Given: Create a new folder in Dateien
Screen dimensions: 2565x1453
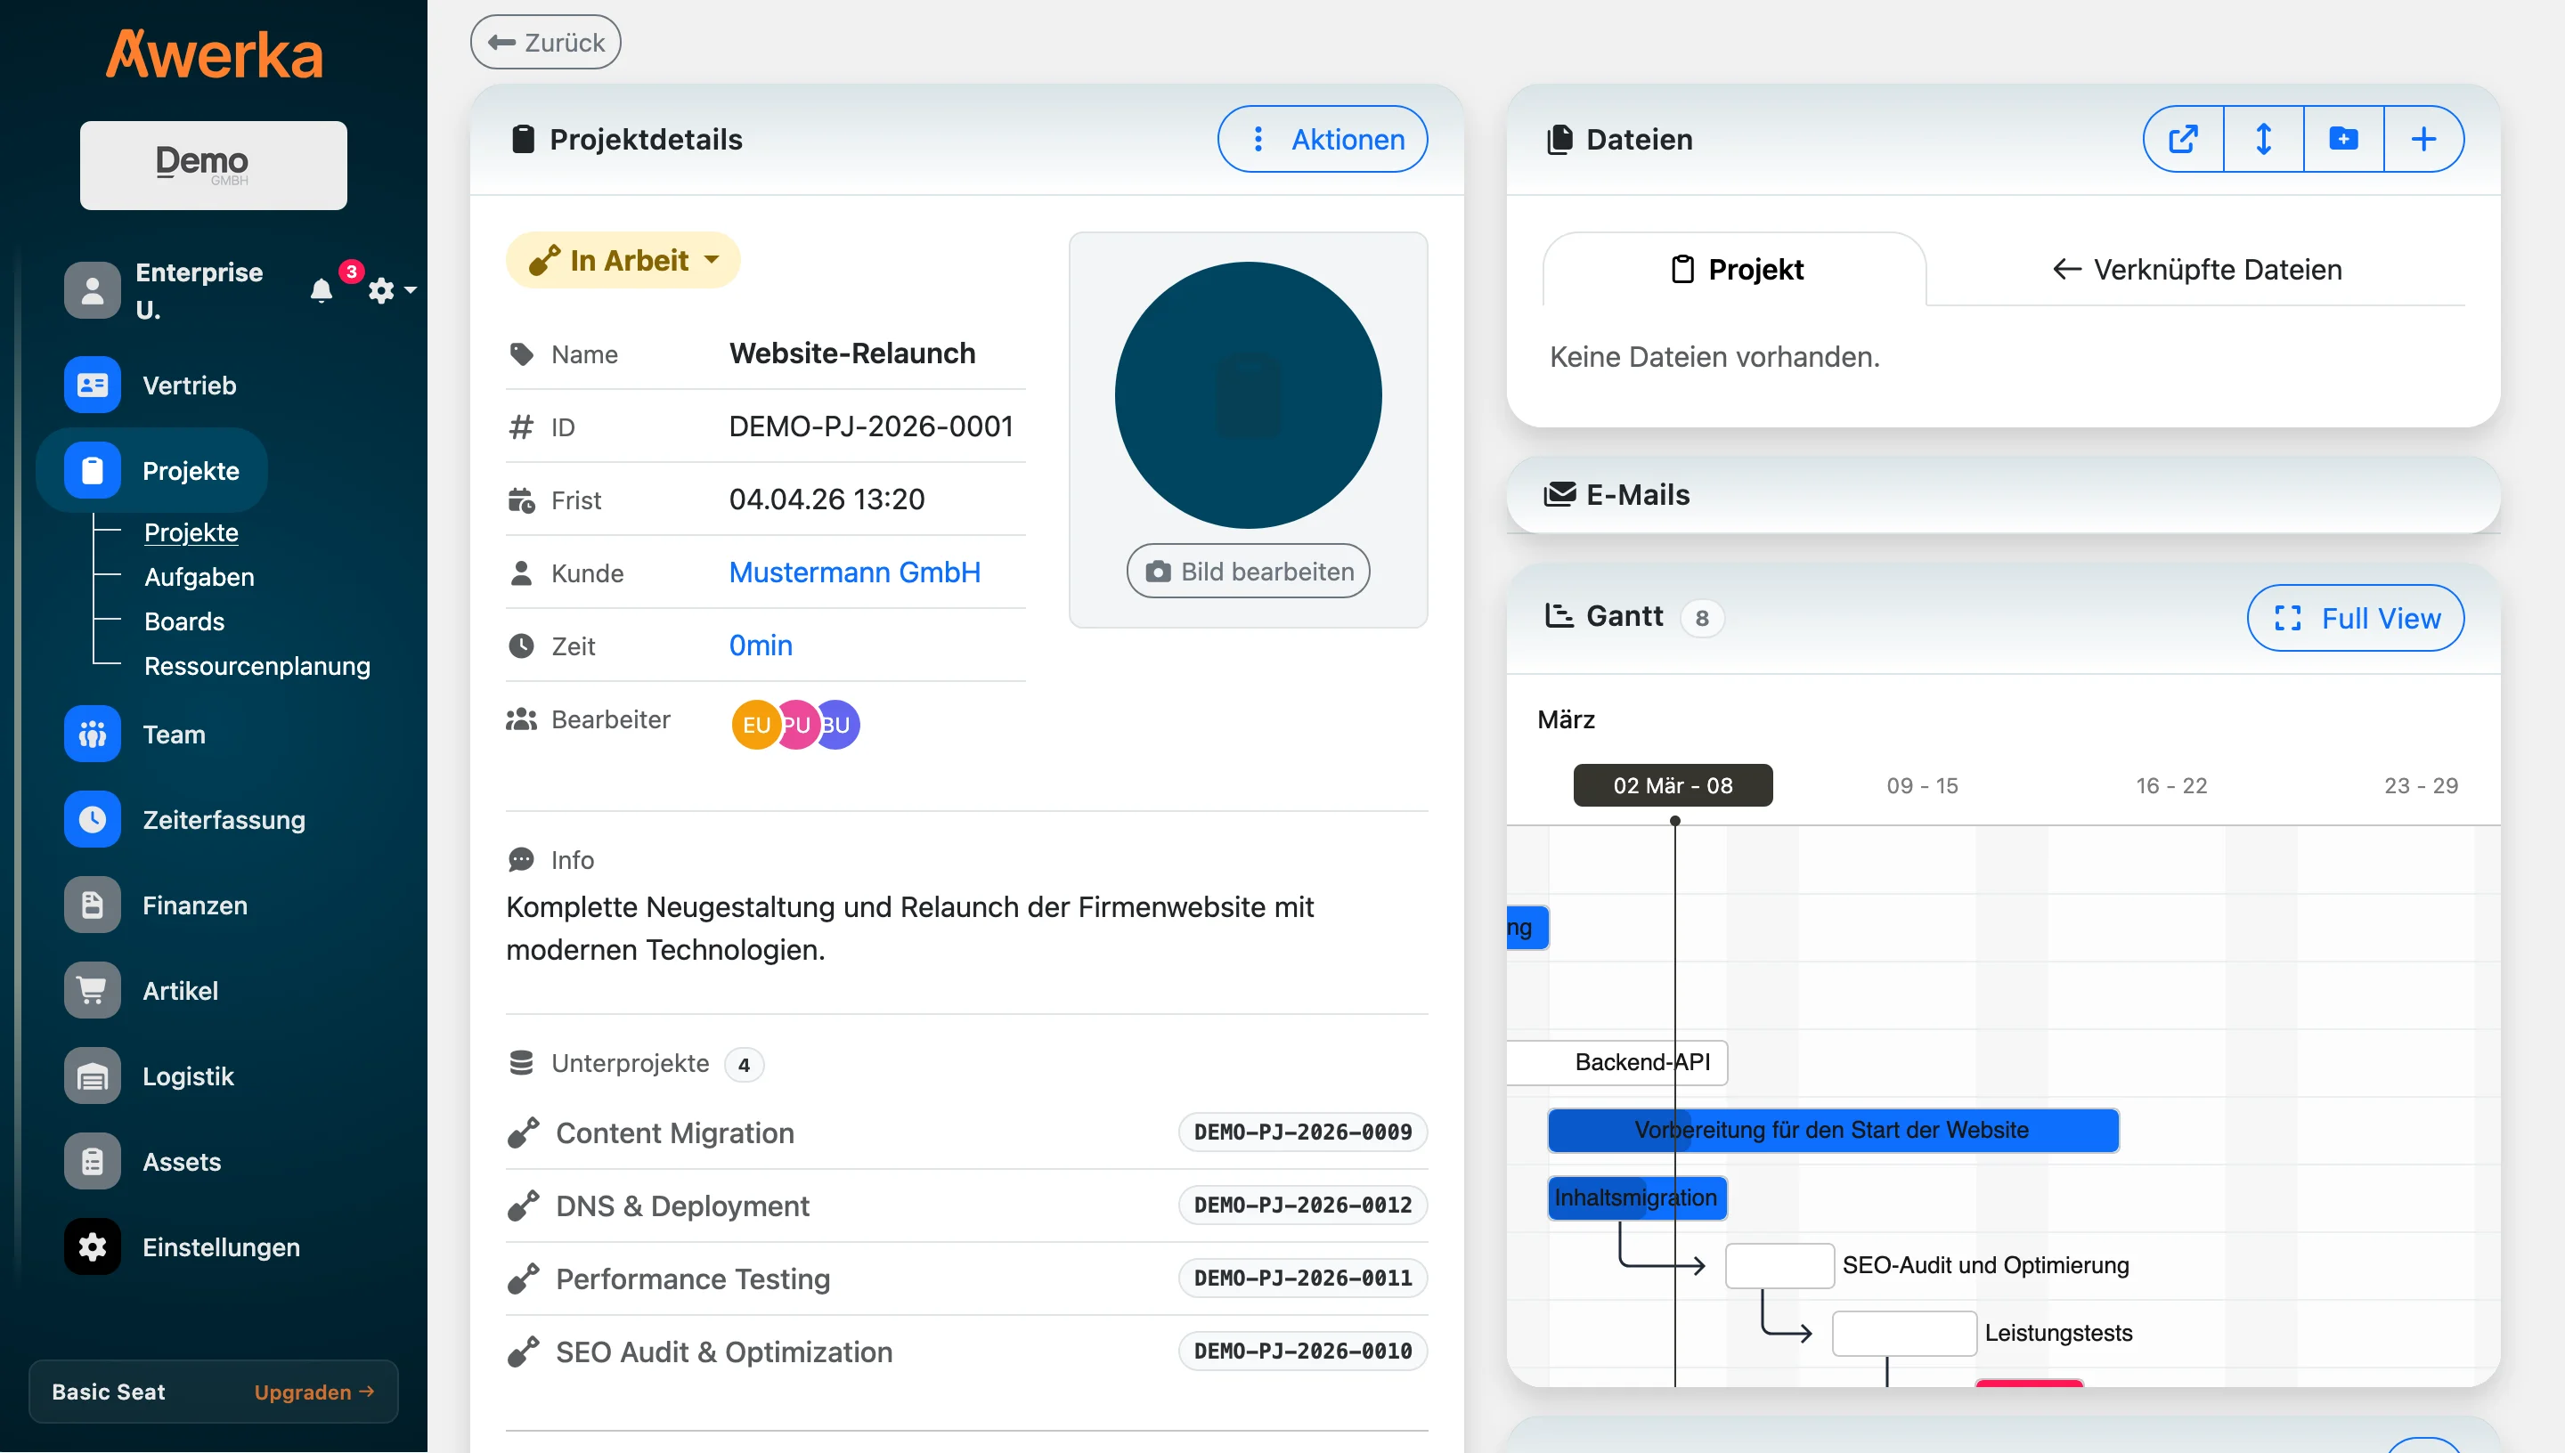Looking at the screenshot, I should [2344, 139].
